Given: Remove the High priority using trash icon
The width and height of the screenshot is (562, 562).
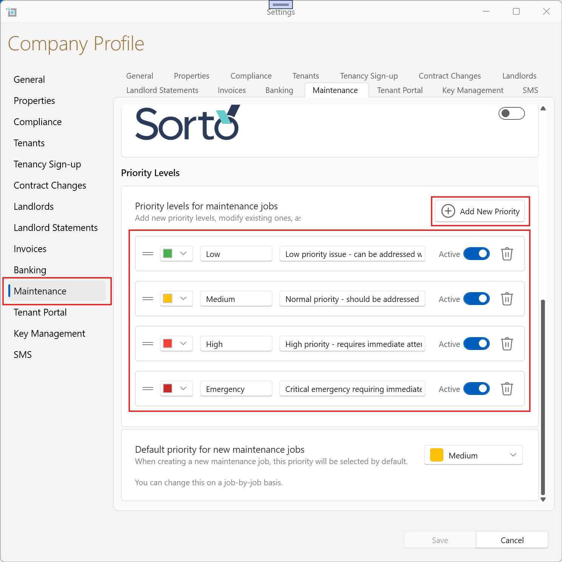Looking at the screenshot, I should pyautogui.click(x=507, y=344).
